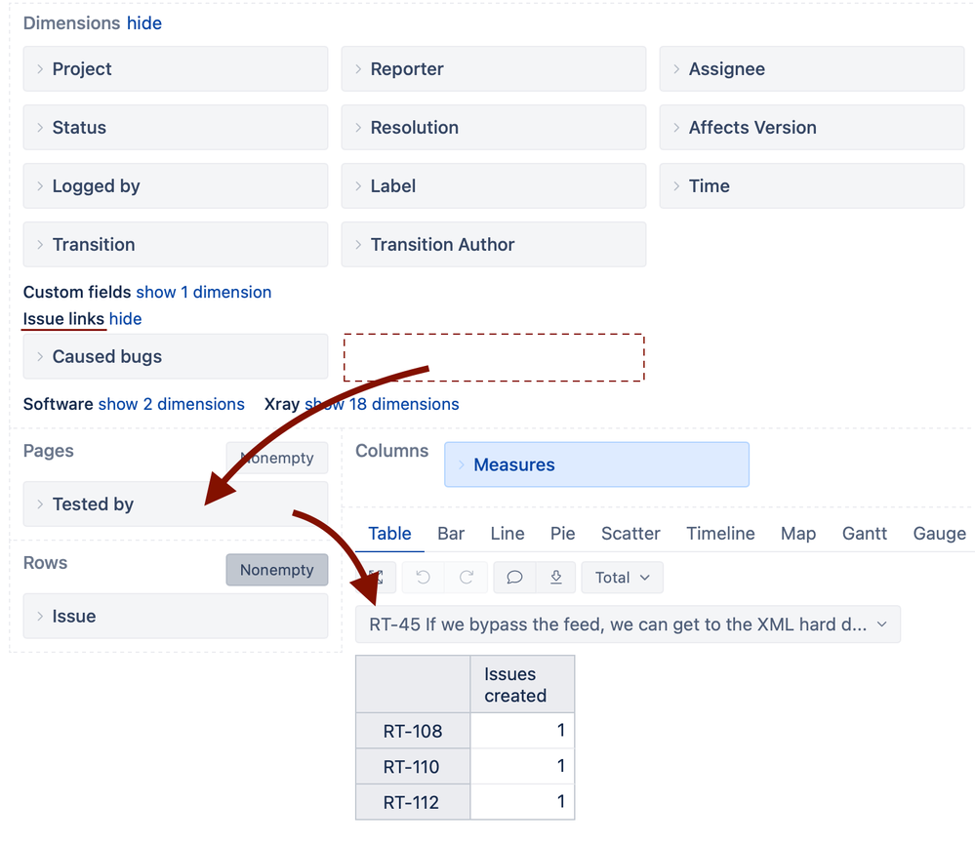This screenshot has width=975, height=845.
Task: Switch to Table tab
Action: 389,534
